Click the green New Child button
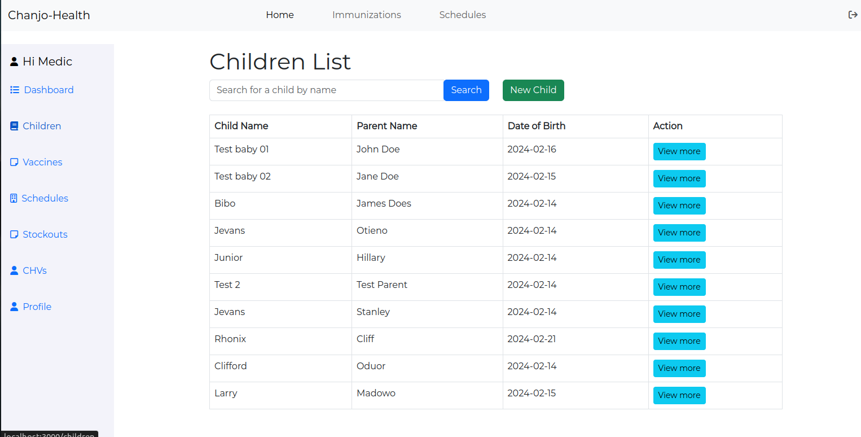 tap(533, 90)
